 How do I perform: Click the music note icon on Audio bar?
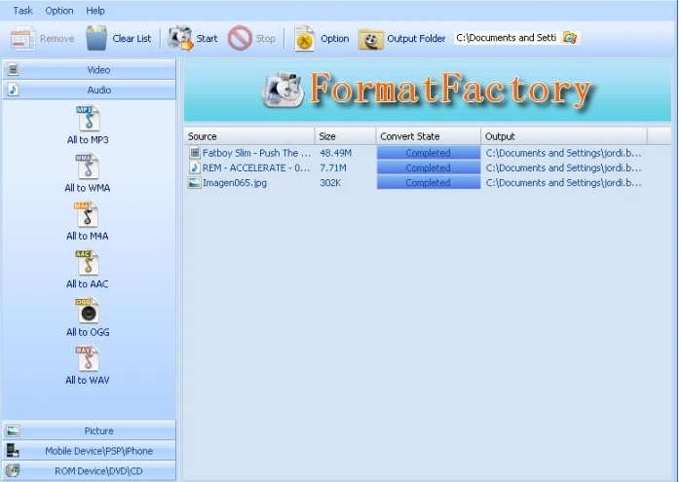13,90
